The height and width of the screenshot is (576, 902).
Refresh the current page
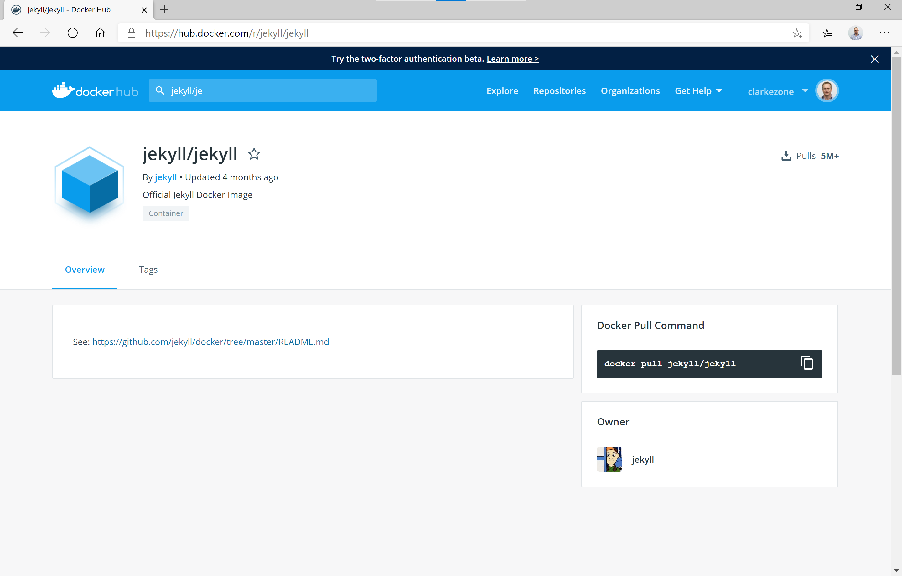(x=72, y=33)
